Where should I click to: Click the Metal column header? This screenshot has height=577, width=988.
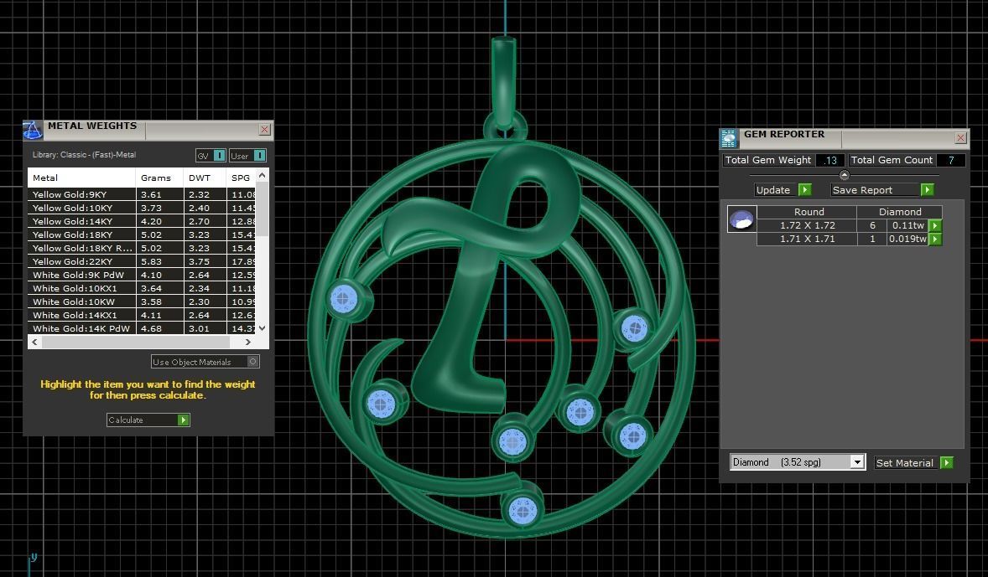tap(82, 178)
